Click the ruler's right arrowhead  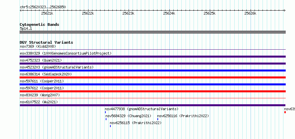pyautogui.click(x=285, y=10)
